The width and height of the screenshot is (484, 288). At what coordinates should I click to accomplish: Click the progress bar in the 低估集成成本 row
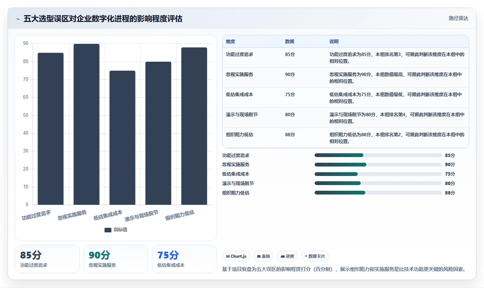tap(378, 174)
